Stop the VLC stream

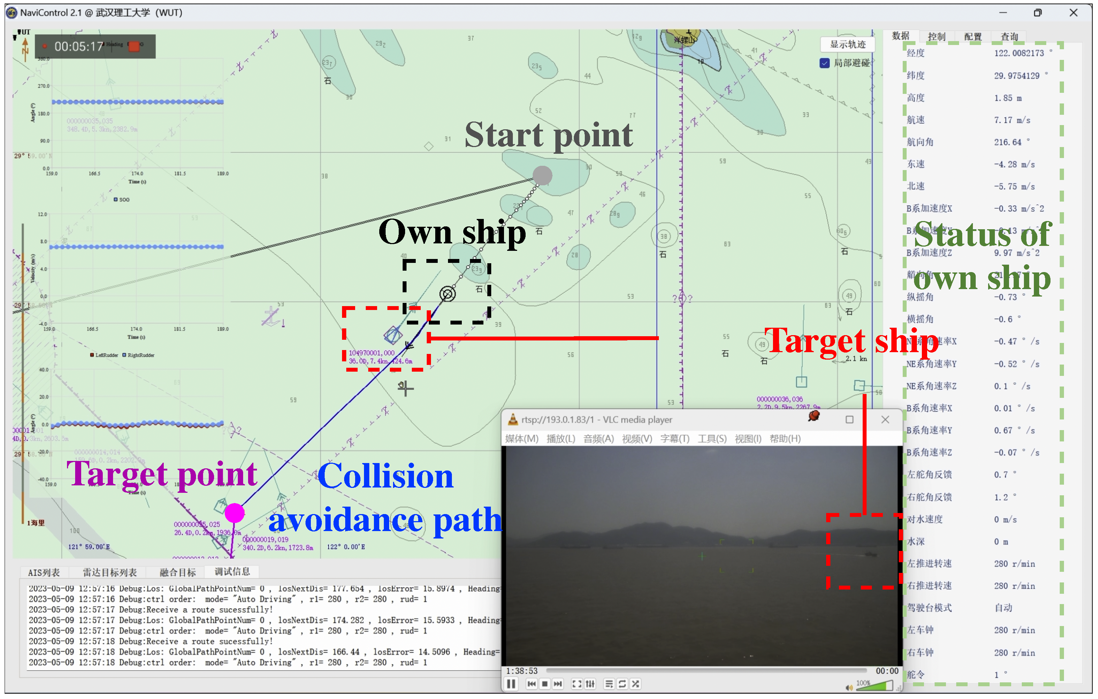544,684
